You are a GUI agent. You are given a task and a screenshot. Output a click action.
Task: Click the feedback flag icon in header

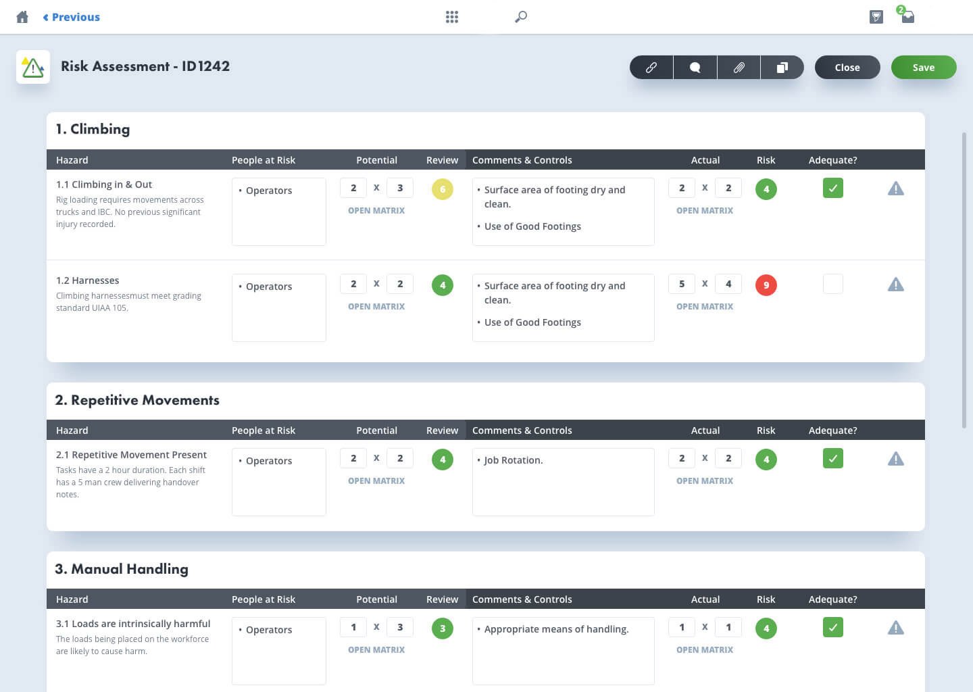click(876, 17)
